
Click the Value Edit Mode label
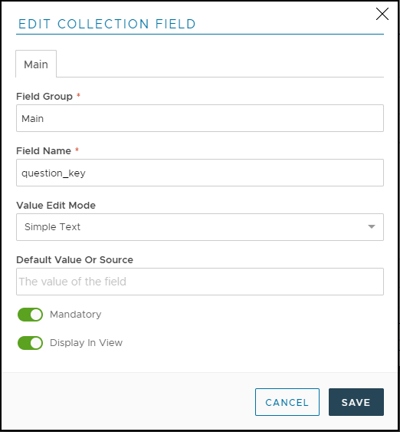[x=56, y=206]
